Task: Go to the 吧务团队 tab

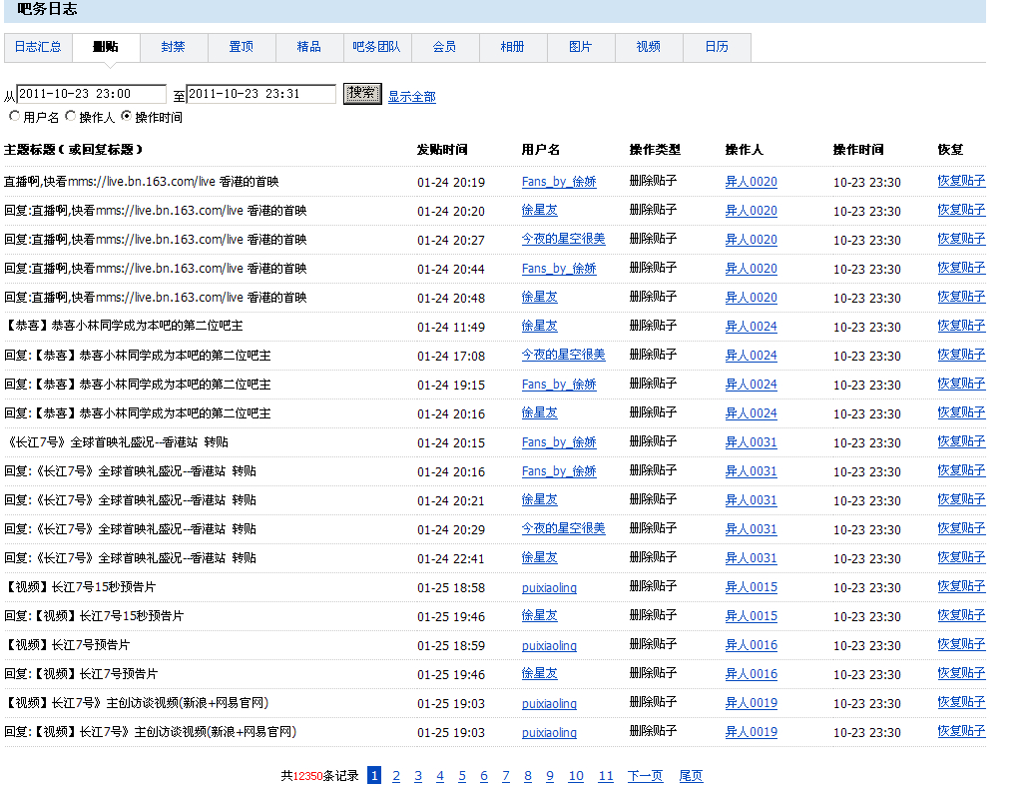Action: tap(376, 47)
